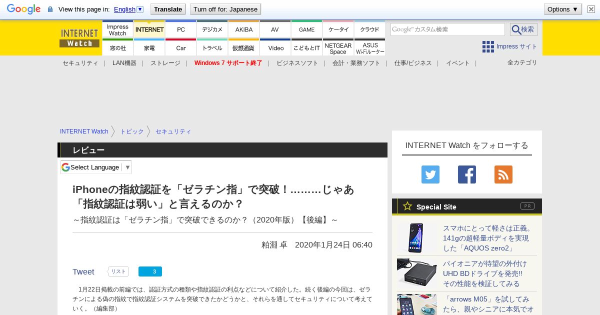Open the デジカメ tab
Image resolution: width=600 pixels, height=315 pixels.
[212, 30]
